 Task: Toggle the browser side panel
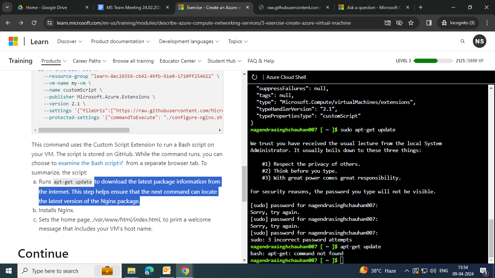point(429,23)
